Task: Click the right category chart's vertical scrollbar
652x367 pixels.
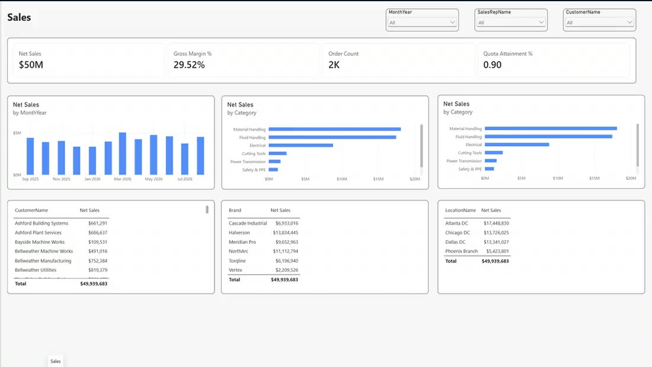Action: coord(637,144)
